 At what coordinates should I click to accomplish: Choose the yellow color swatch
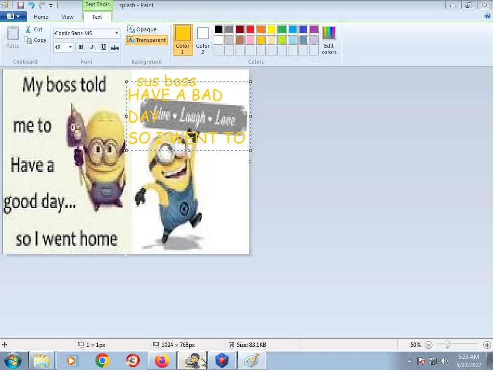tap(272, 29)
